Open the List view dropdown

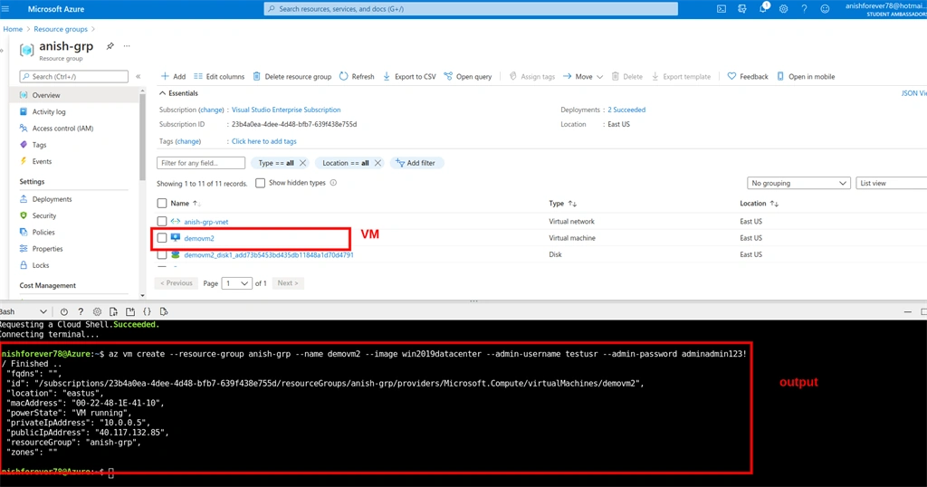coord(892,183)
